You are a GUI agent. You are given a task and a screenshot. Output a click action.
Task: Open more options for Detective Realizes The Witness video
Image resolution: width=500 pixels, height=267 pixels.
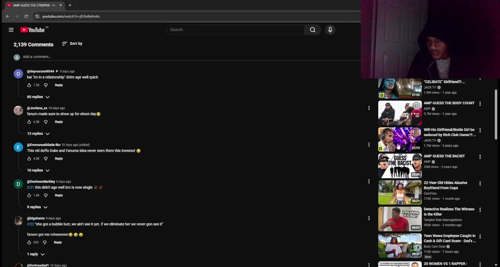click(480, 210)
